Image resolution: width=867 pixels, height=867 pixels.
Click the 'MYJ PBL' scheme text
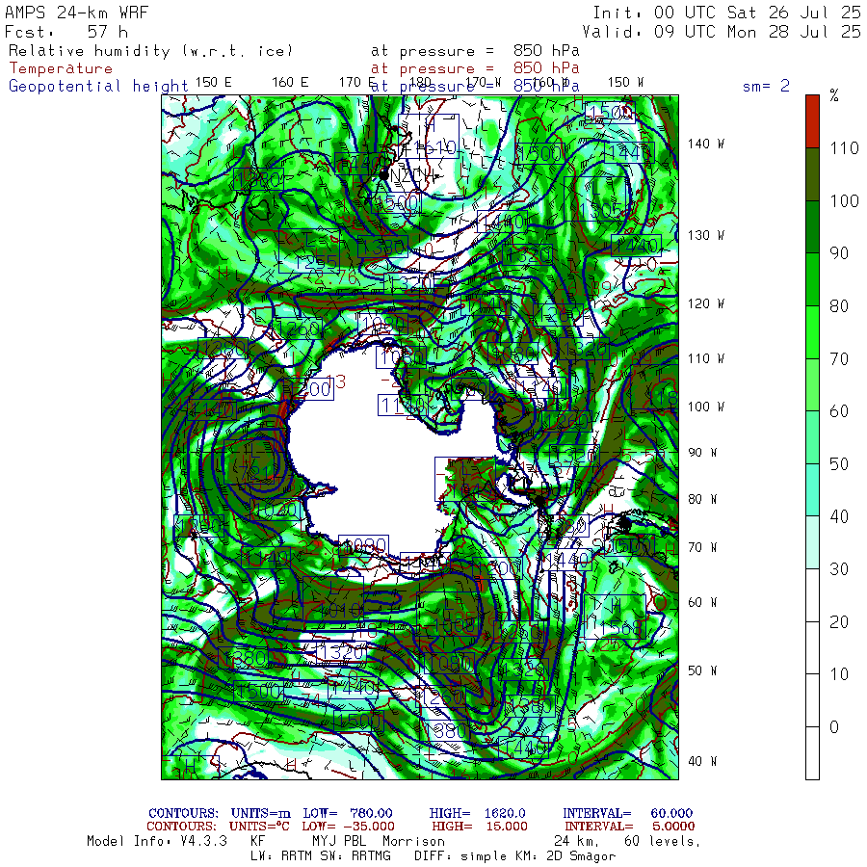click(339, 841)
